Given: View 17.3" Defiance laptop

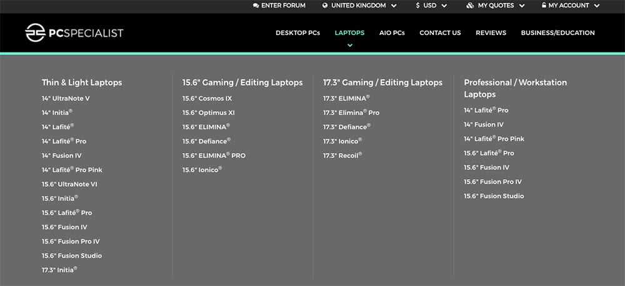Looking at the screenshot, I should point(347,127).
